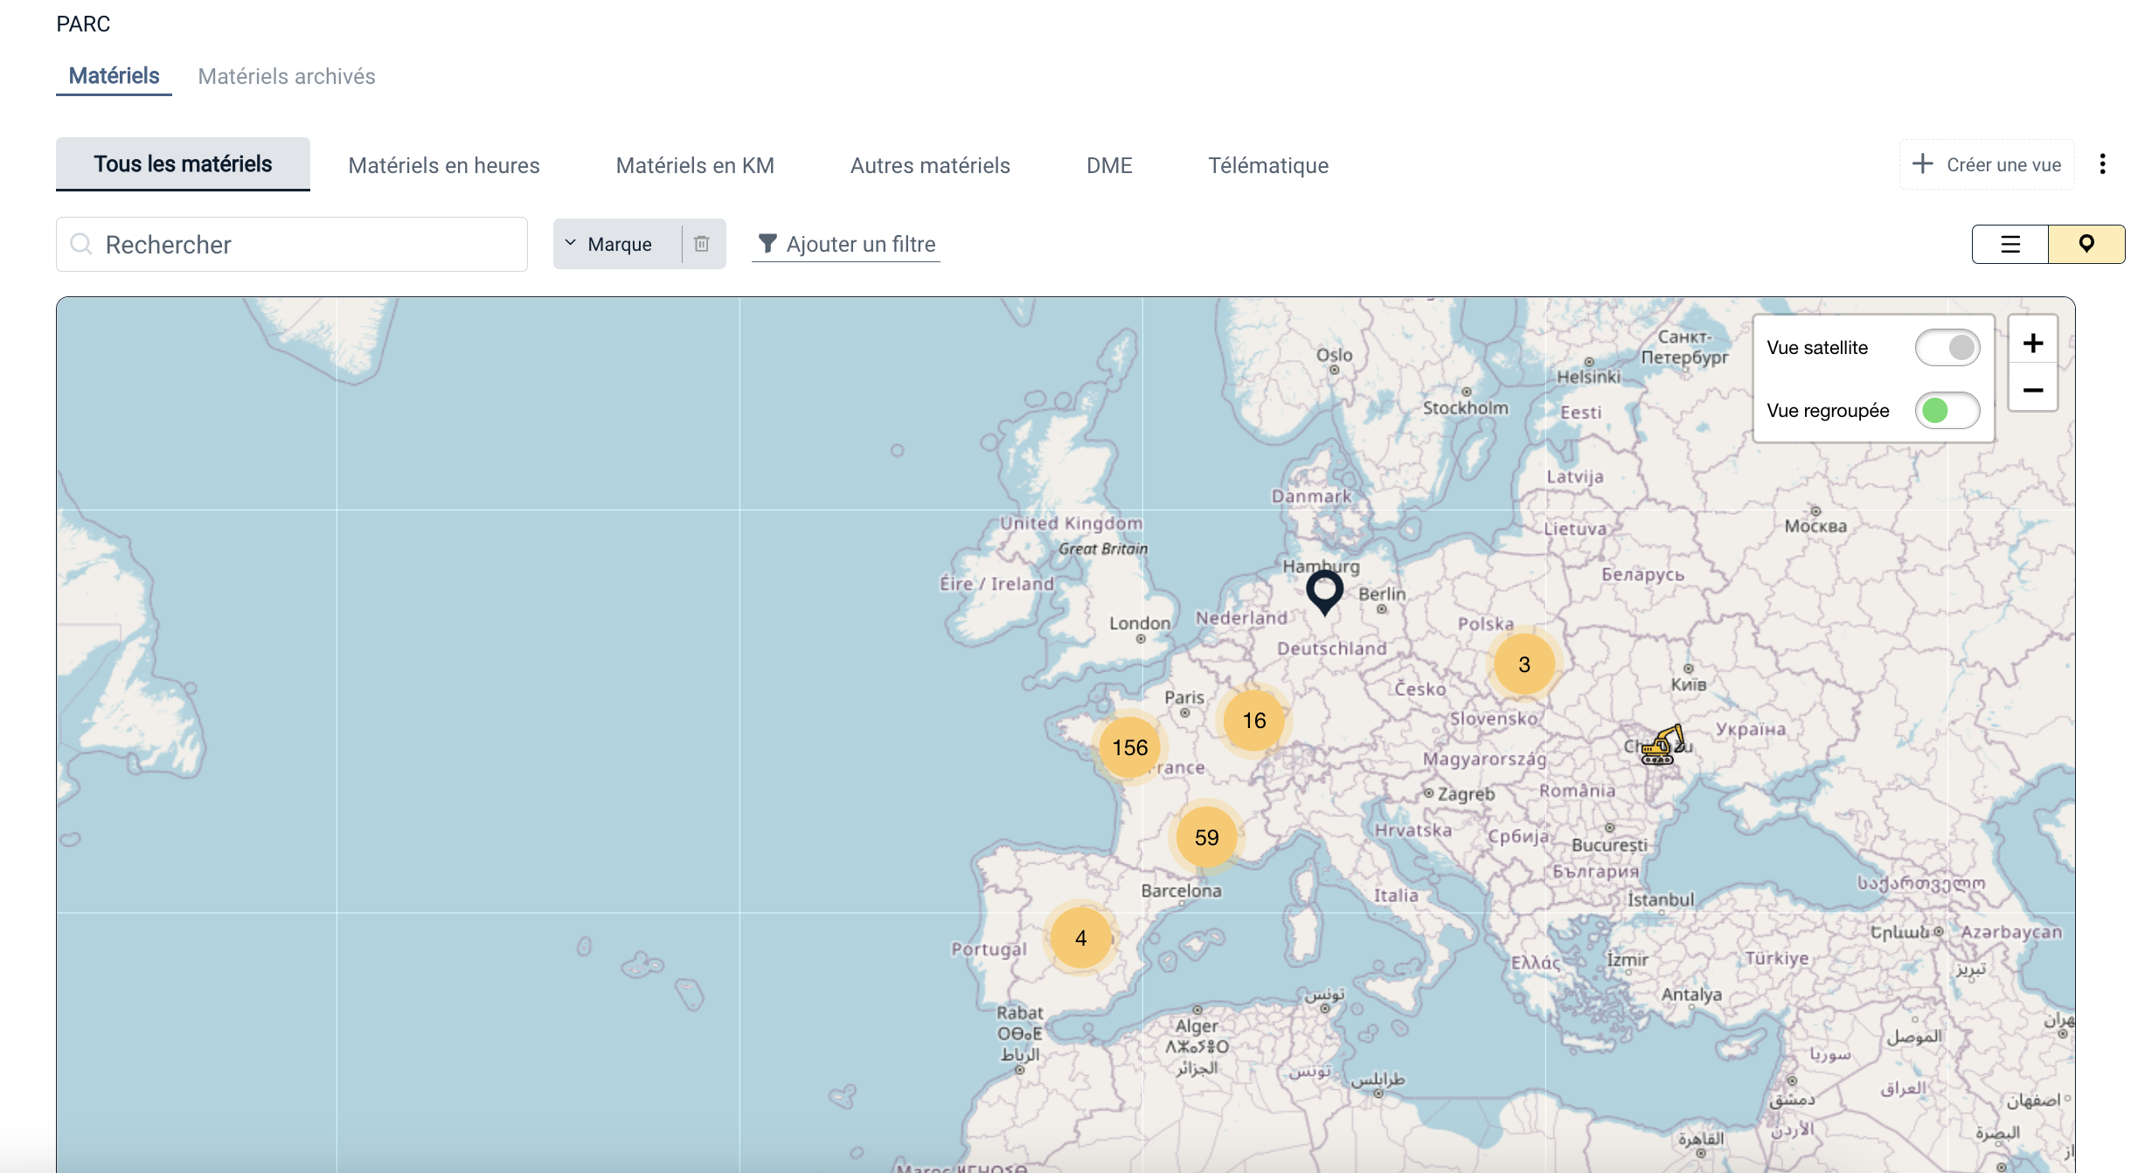The height and width of the screenshot is (1173, 2131).
Task: Open the 16 cluster east of Paris
Action: (1254, 720)
